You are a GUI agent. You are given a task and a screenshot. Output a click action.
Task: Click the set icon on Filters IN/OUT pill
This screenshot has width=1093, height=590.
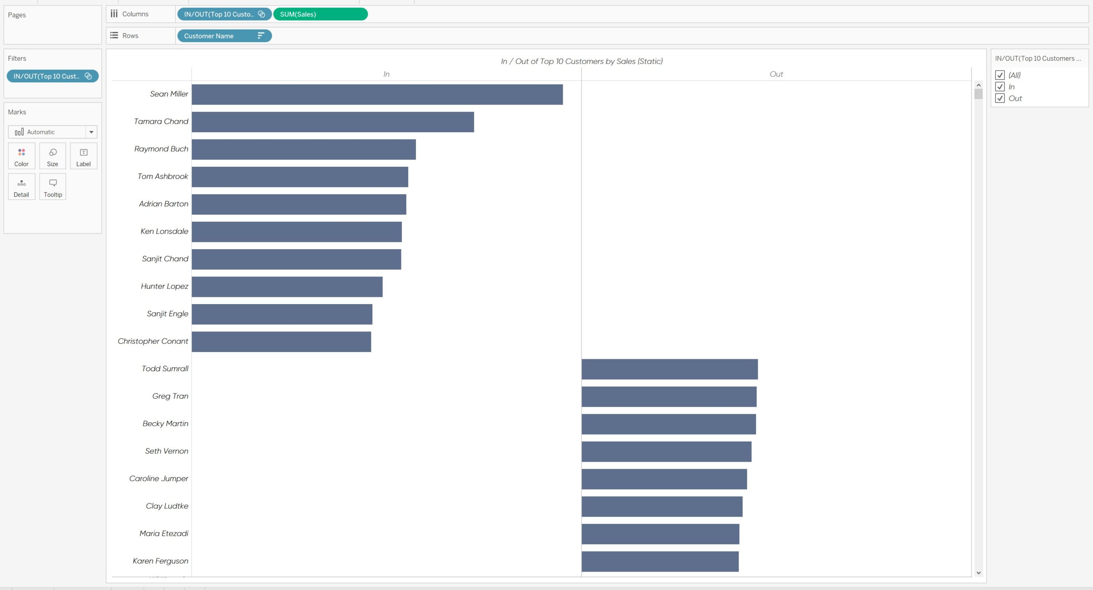[88, 76]
